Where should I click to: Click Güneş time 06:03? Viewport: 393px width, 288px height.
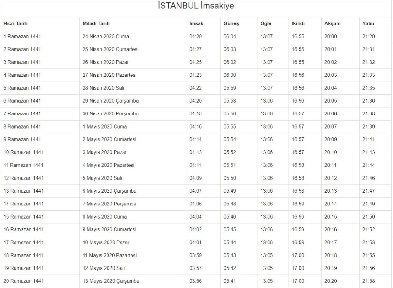coord(230,49)
